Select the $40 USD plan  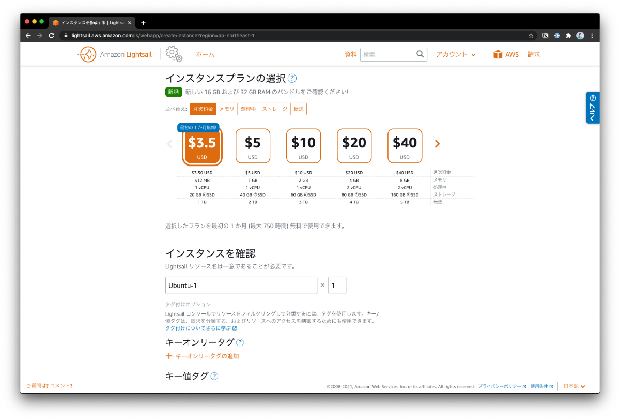click(x=405, y=146)
